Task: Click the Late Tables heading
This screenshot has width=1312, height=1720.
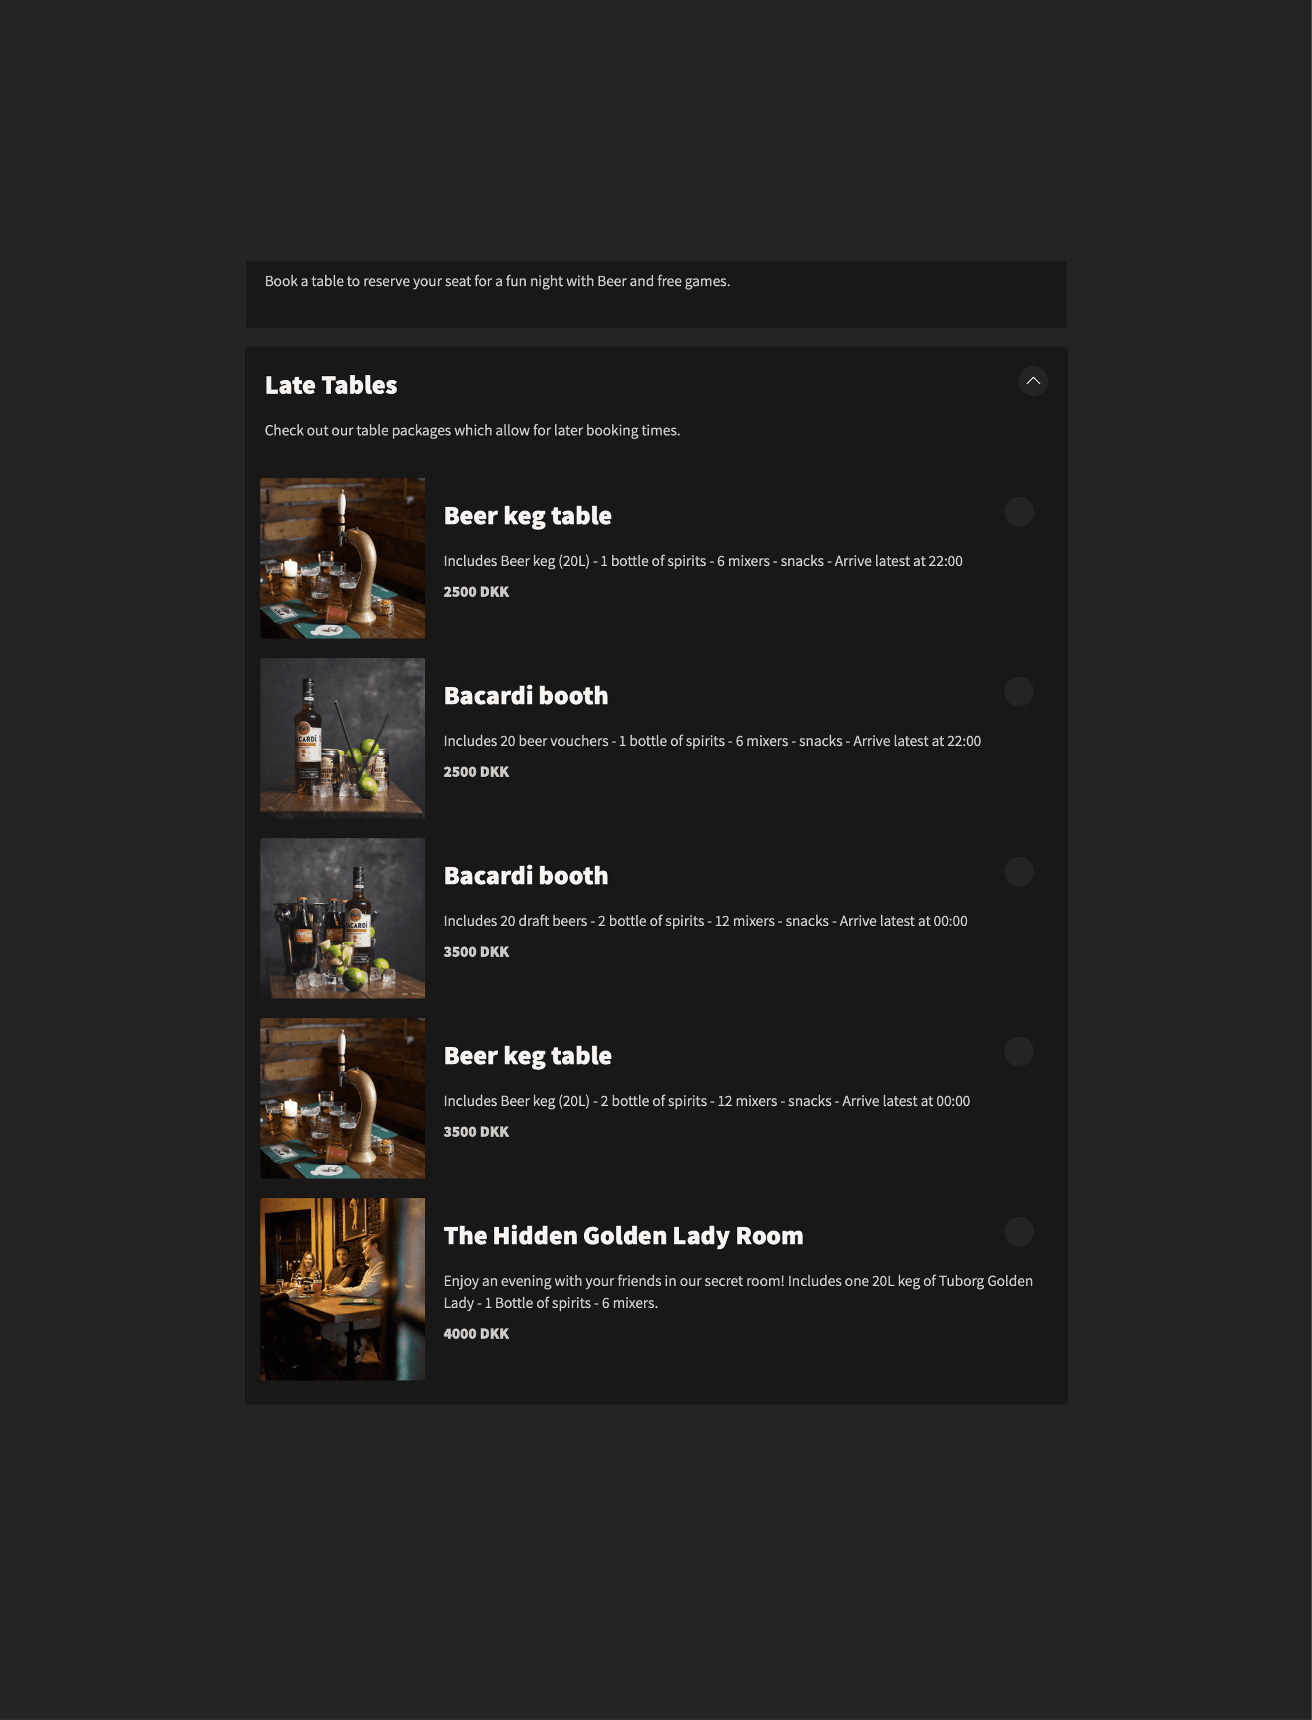Action: click(331, 385)
